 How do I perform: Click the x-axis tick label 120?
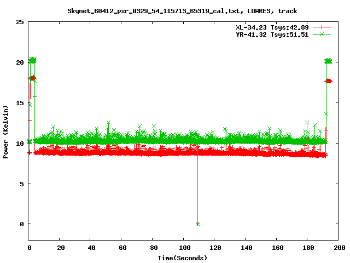coord(215,248)
